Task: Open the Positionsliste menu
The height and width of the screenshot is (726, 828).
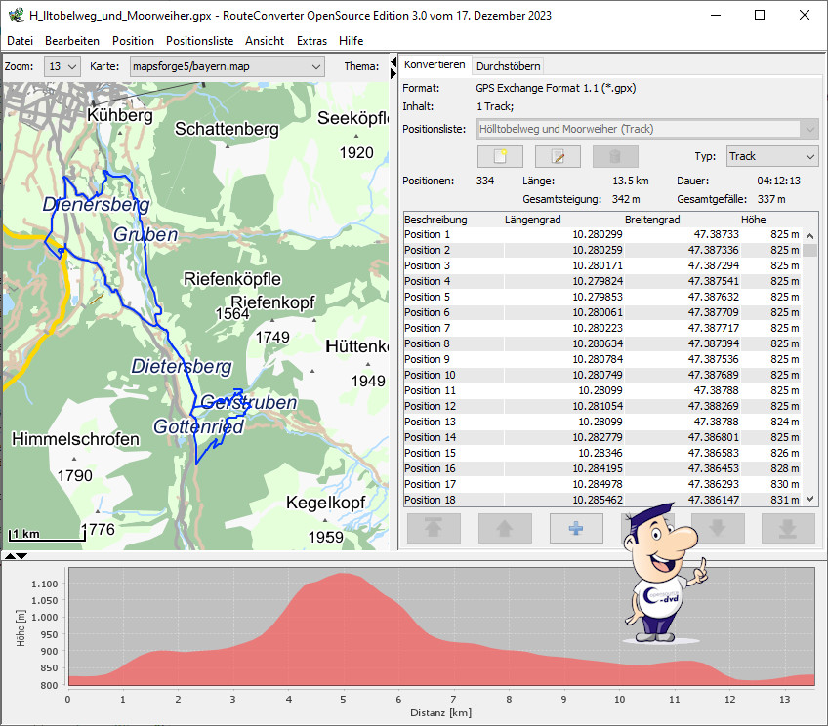Action: click(199, 41)
